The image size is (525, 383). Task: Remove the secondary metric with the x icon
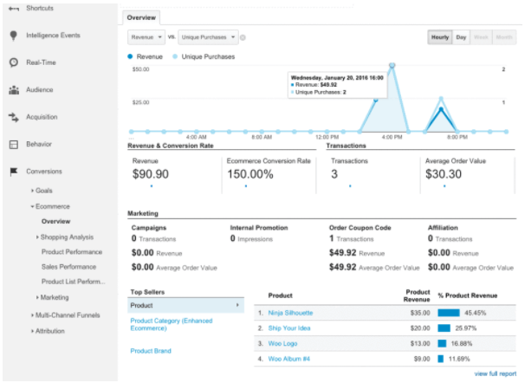[x=243, y=37]
